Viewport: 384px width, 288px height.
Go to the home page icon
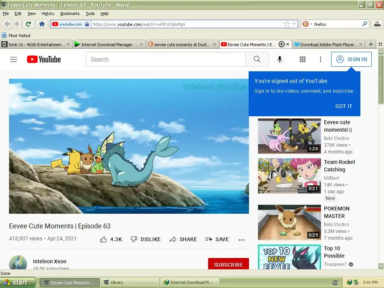(42, 24)
